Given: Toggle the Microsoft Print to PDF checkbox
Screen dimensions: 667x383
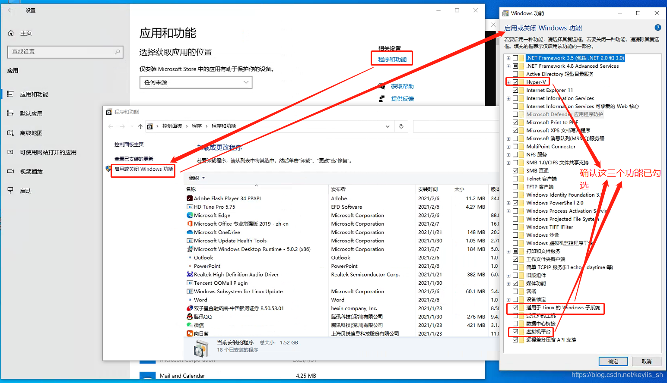Looking at the screenshot, I should (515, 122).
